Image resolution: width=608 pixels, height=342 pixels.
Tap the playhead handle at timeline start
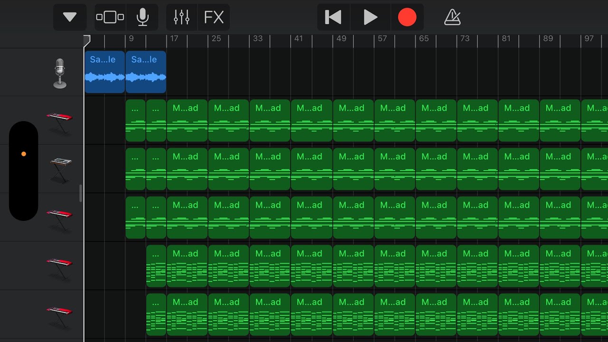[x=86, y=41]
